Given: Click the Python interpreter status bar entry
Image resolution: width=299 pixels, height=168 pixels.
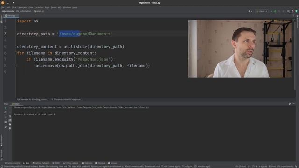Looking at the screenshot, I should (x=281, y=167).
